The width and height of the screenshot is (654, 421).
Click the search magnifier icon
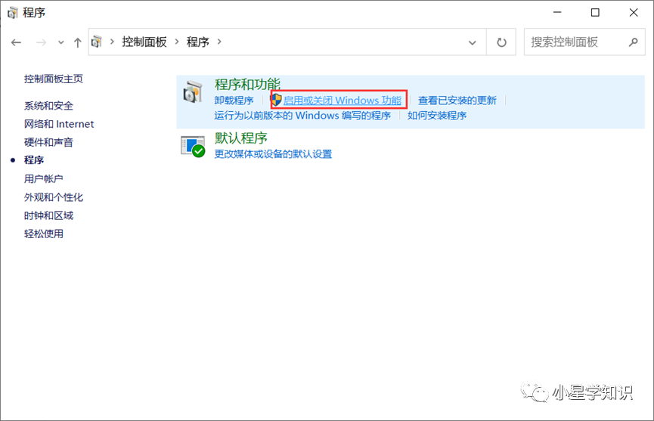tap(634, 42)
